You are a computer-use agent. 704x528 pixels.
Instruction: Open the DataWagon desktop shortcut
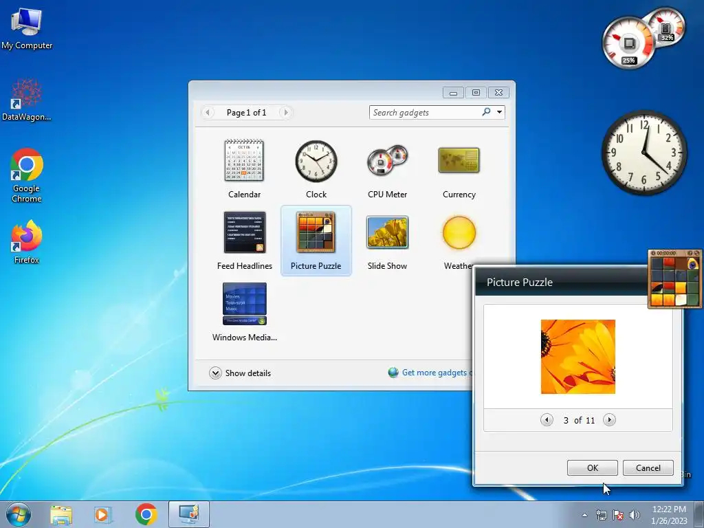(x=27, y=100)
